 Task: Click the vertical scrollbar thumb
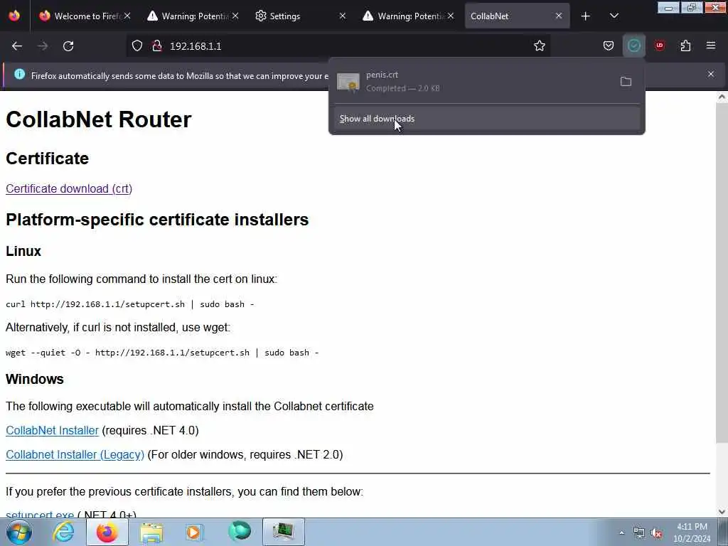click(722, 272)
